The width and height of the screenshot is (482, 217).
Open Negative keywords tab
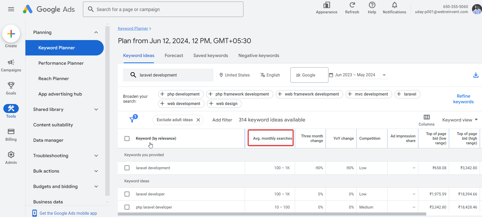259,55
